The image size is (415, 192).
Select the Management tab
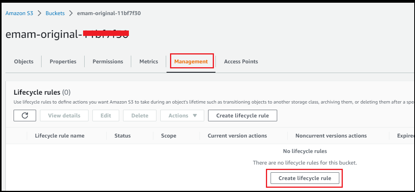point(191,61)
